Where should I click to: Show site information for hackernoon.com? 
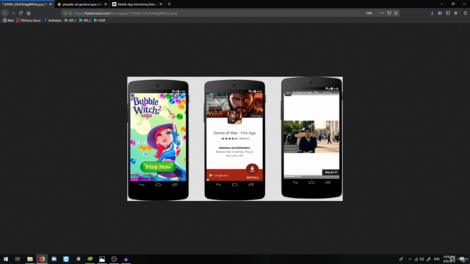[65, 13]
